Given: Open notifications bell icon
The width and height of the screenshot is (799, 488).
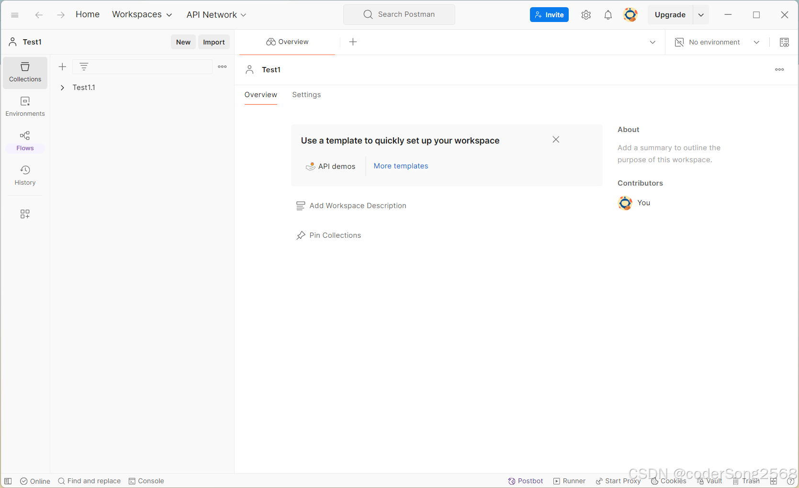Looking at the screenshot, I should tap(608, 15).
